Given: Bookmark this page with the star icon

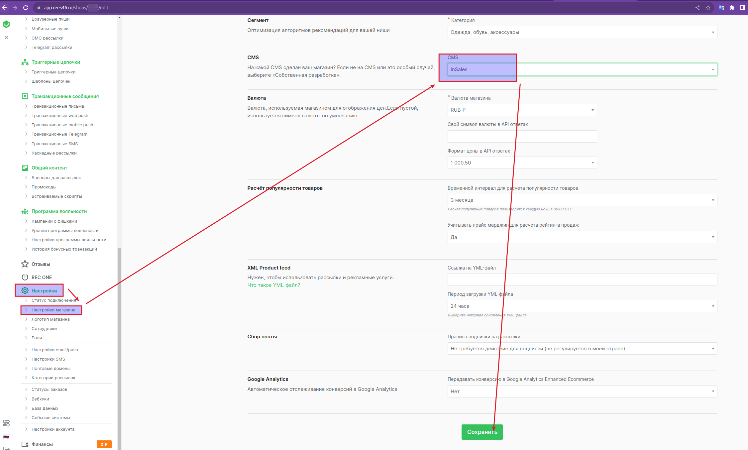Looking at the screenshot, I should coord(708,8).
